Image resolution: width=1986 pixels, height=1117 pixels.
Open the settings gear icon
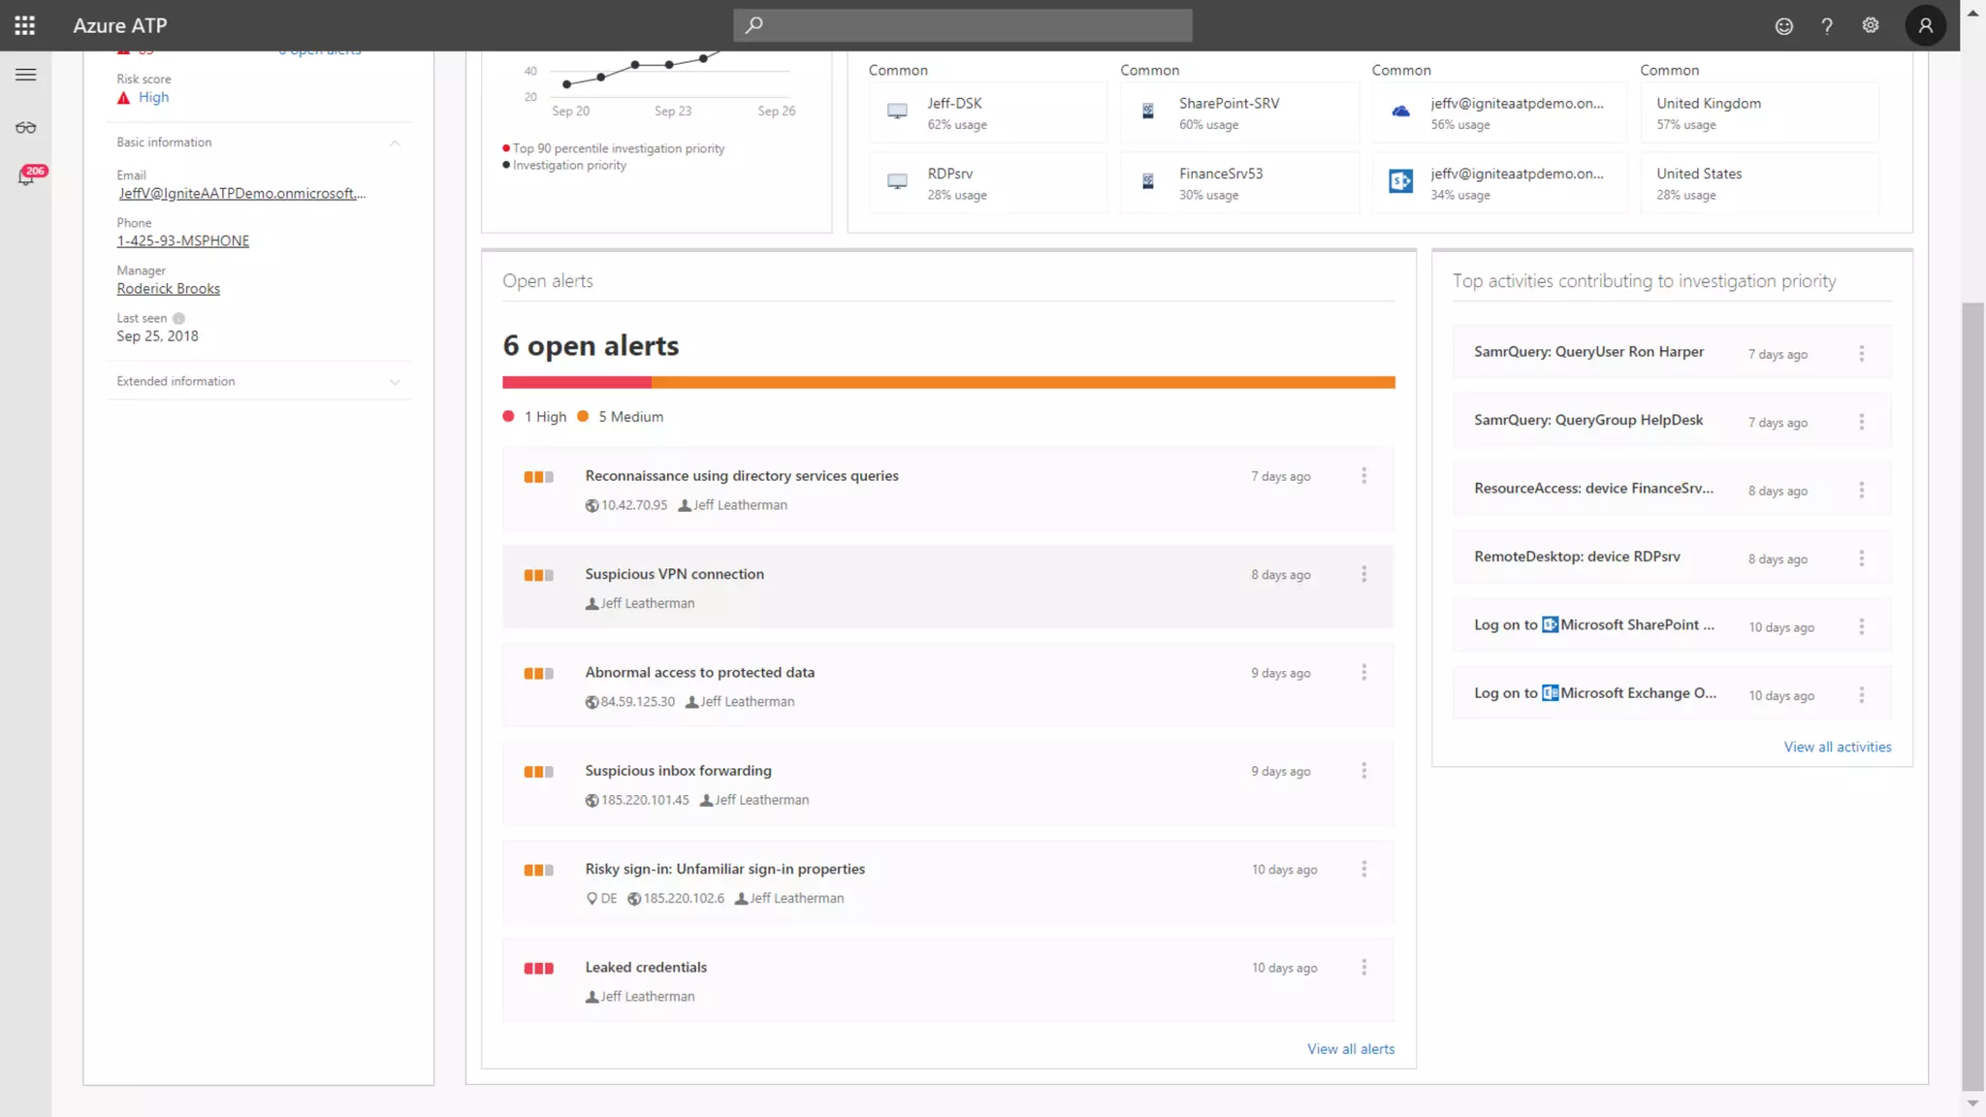click(x=1871, y=25)
